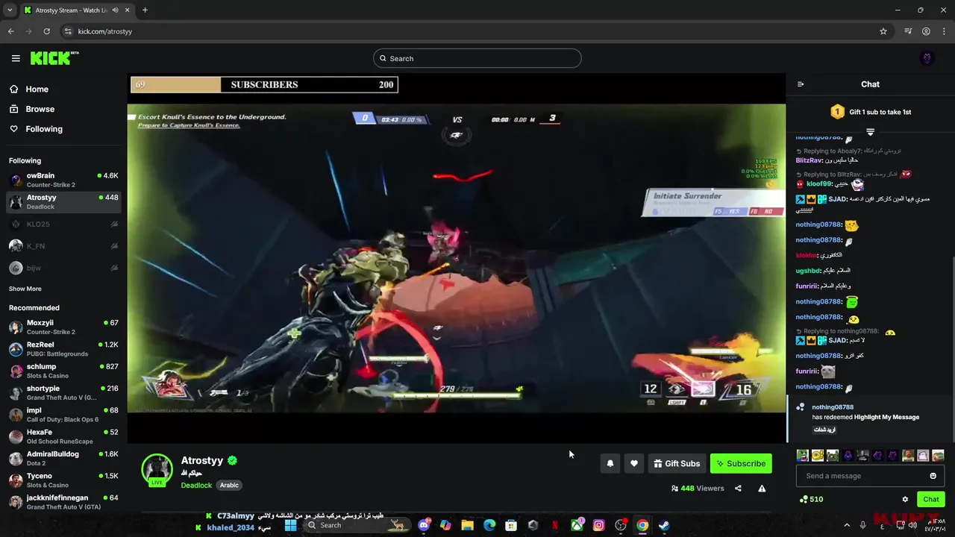The width and height of the screenshot is (955, 537).
Task: View channel points balance 510
Action: pos(811,499)
